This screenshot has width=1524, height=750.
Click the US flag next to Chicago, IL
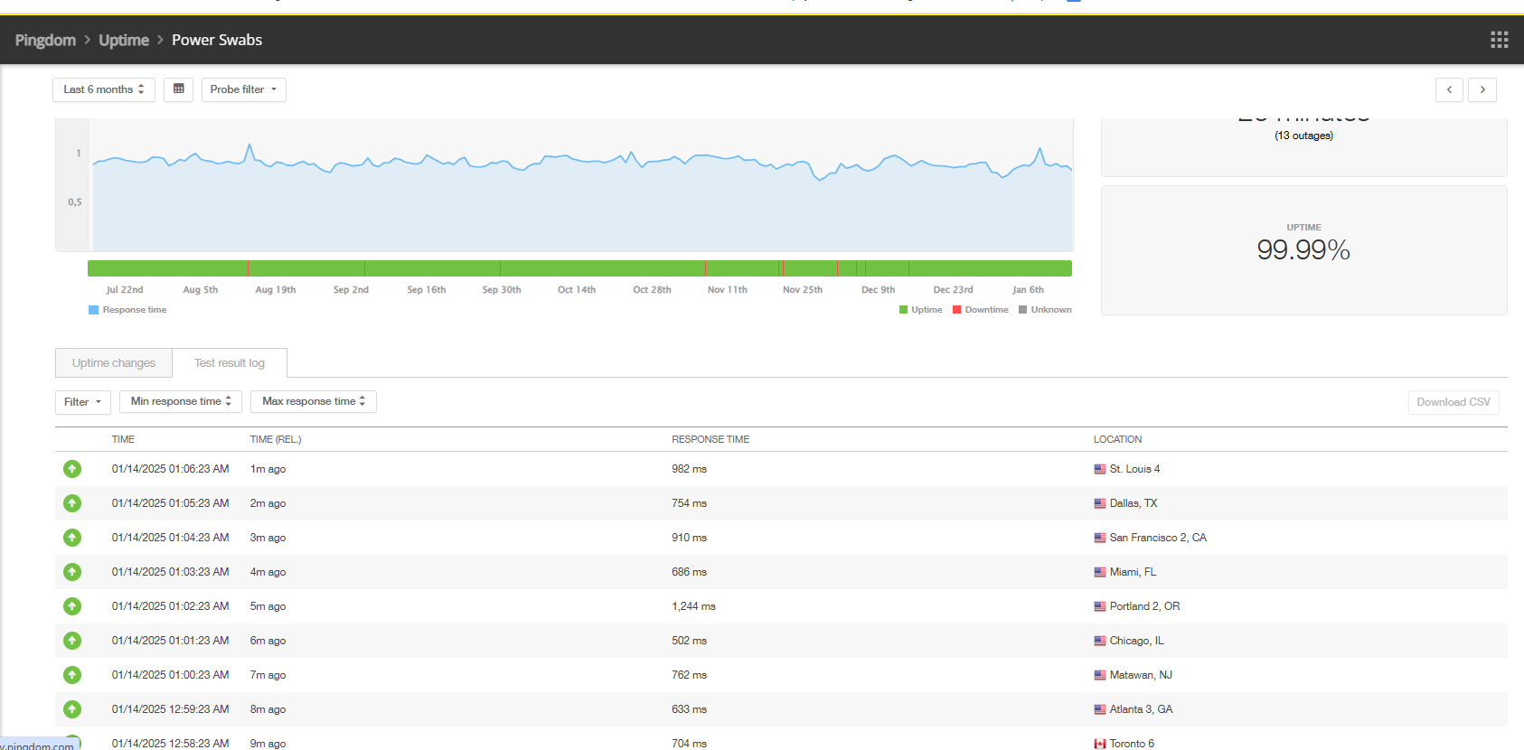tap(1100, 641)
